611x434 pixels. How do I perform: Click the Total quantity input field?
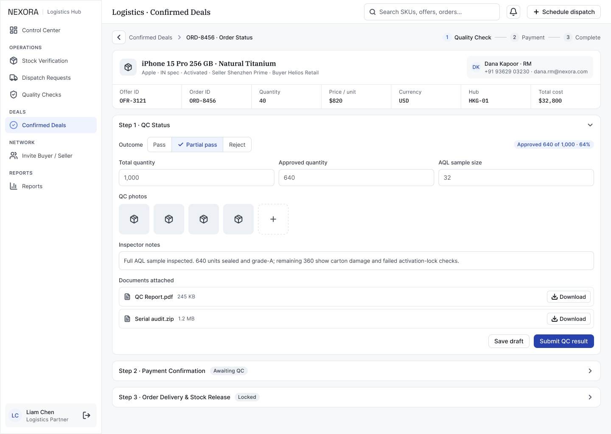point(196,178)
